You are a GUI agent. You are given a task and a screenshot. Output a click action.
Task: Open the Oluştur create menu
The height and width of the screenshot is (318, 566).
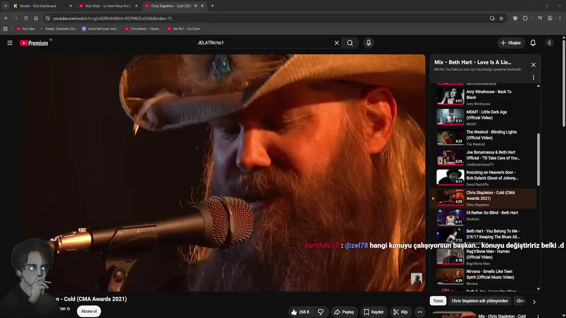click(510, 43)
